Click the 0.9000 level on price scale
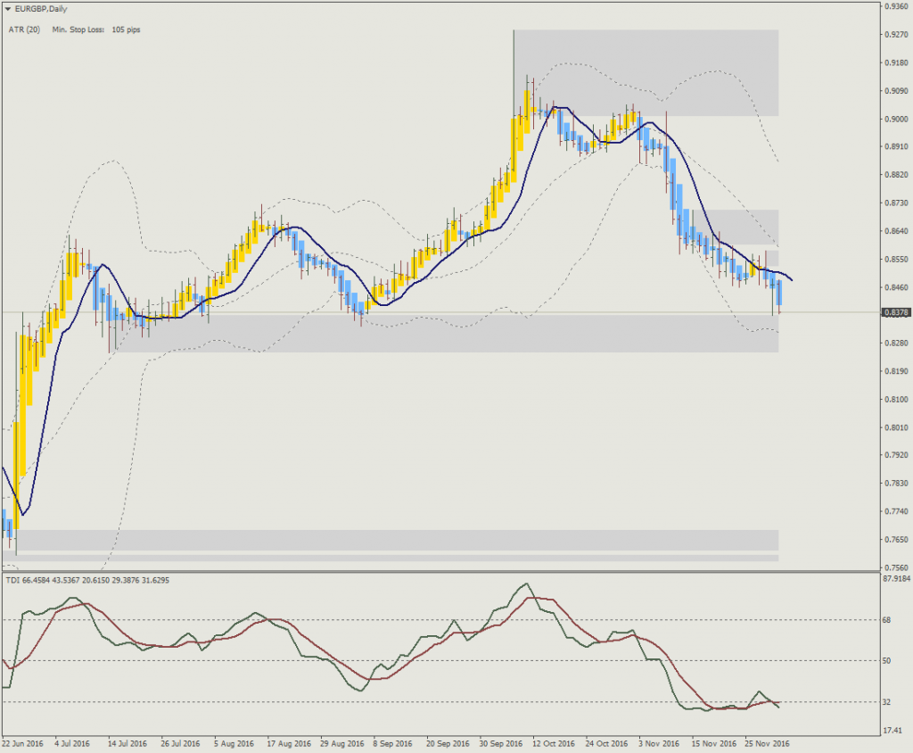This screenshot has width=913, height=753. tap(895, 119)
